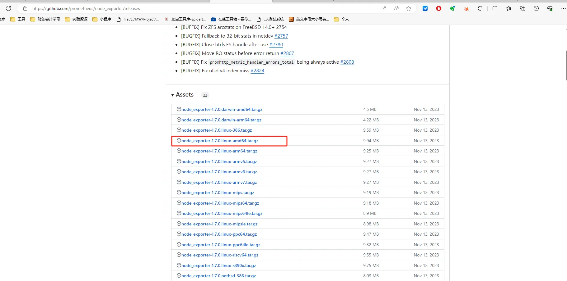The height and width of the screenshot is (281, 567).
Task: Click package icon of linux-amd64 asset
Action: 179,140
